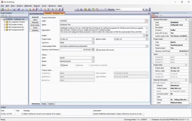
Task: Click the first green folder toolbar icon
Action: tap(85, 9)
